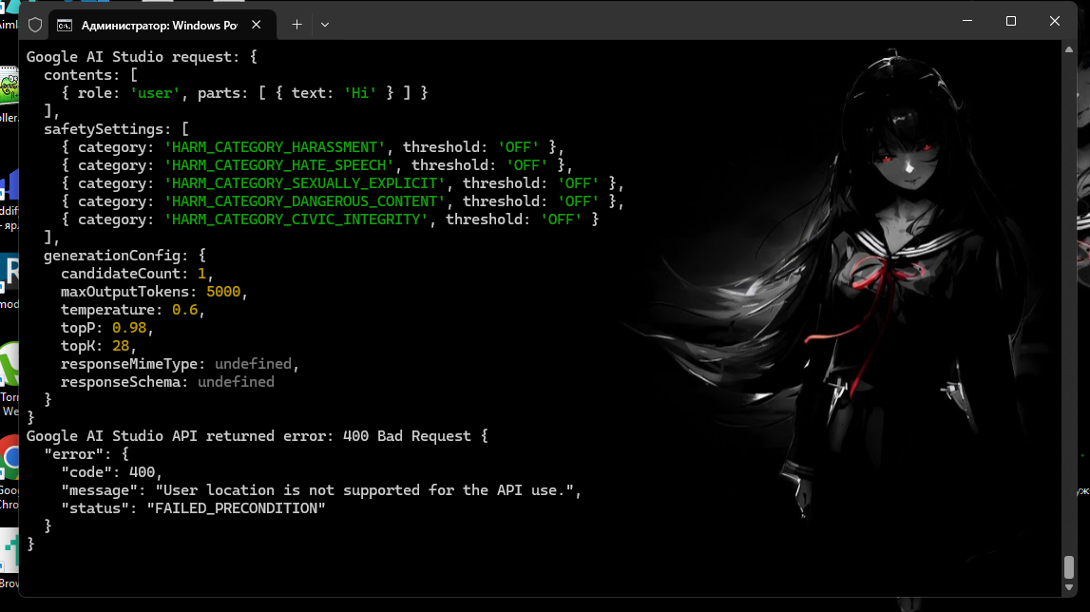Open a new terminal tab with plus
The image size is (1090, 612).
pyautogui.click(x=296, y=25)
